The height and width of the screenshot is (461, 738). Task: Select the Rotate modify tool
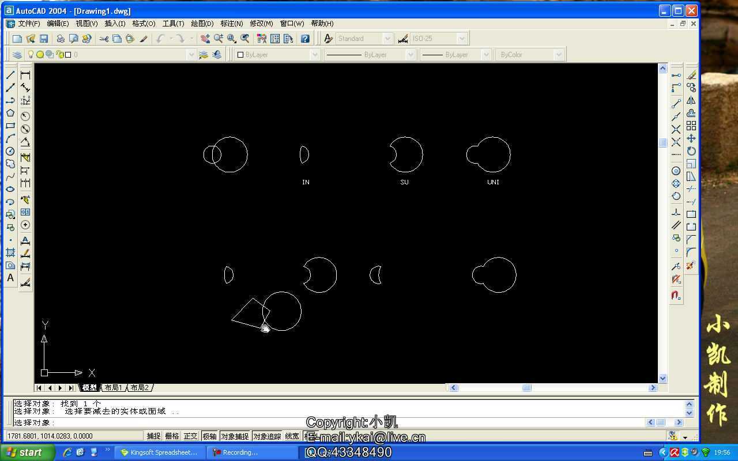point(691,151)
